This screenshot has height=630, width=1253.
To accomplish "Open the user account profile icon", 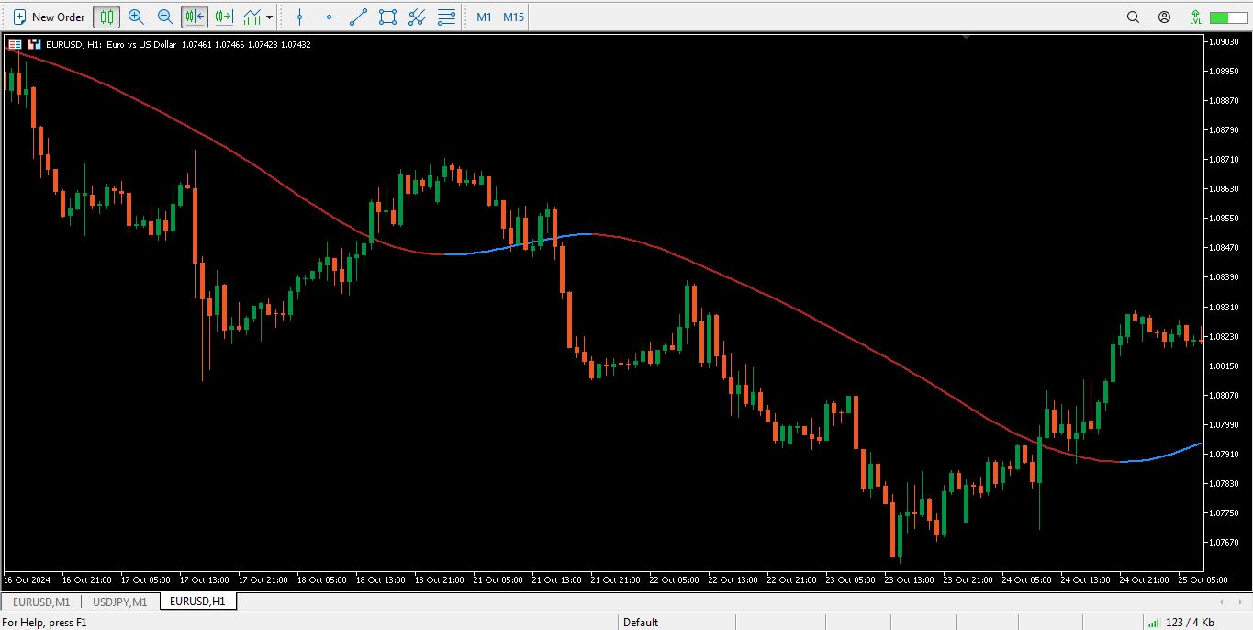I will pyautogui.click(x=1164, y=17).
